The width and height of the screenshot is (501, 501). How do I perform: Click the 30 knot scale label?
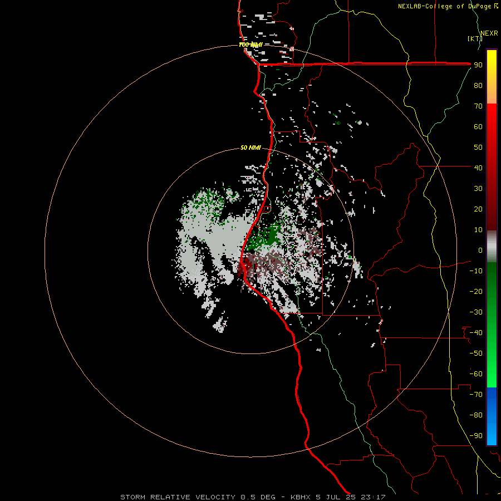coord(478,189)
